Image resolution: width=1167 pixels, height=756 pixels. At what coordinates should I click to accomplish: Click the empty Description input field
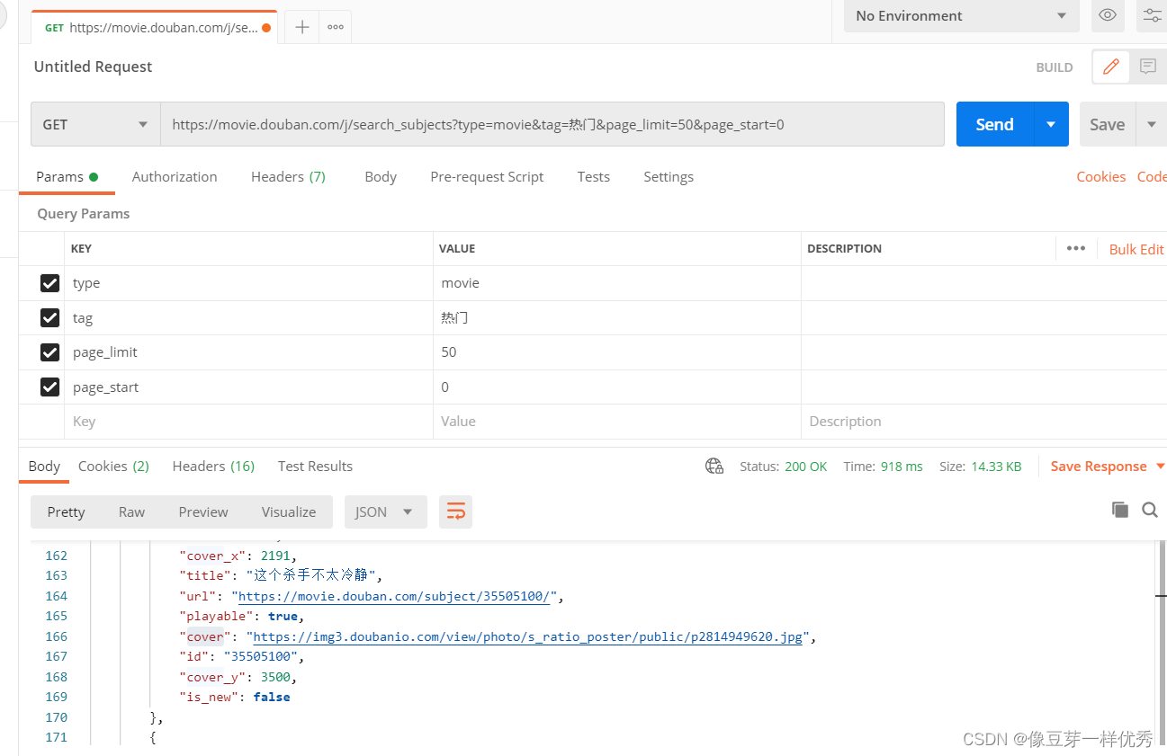click(983, 422)
